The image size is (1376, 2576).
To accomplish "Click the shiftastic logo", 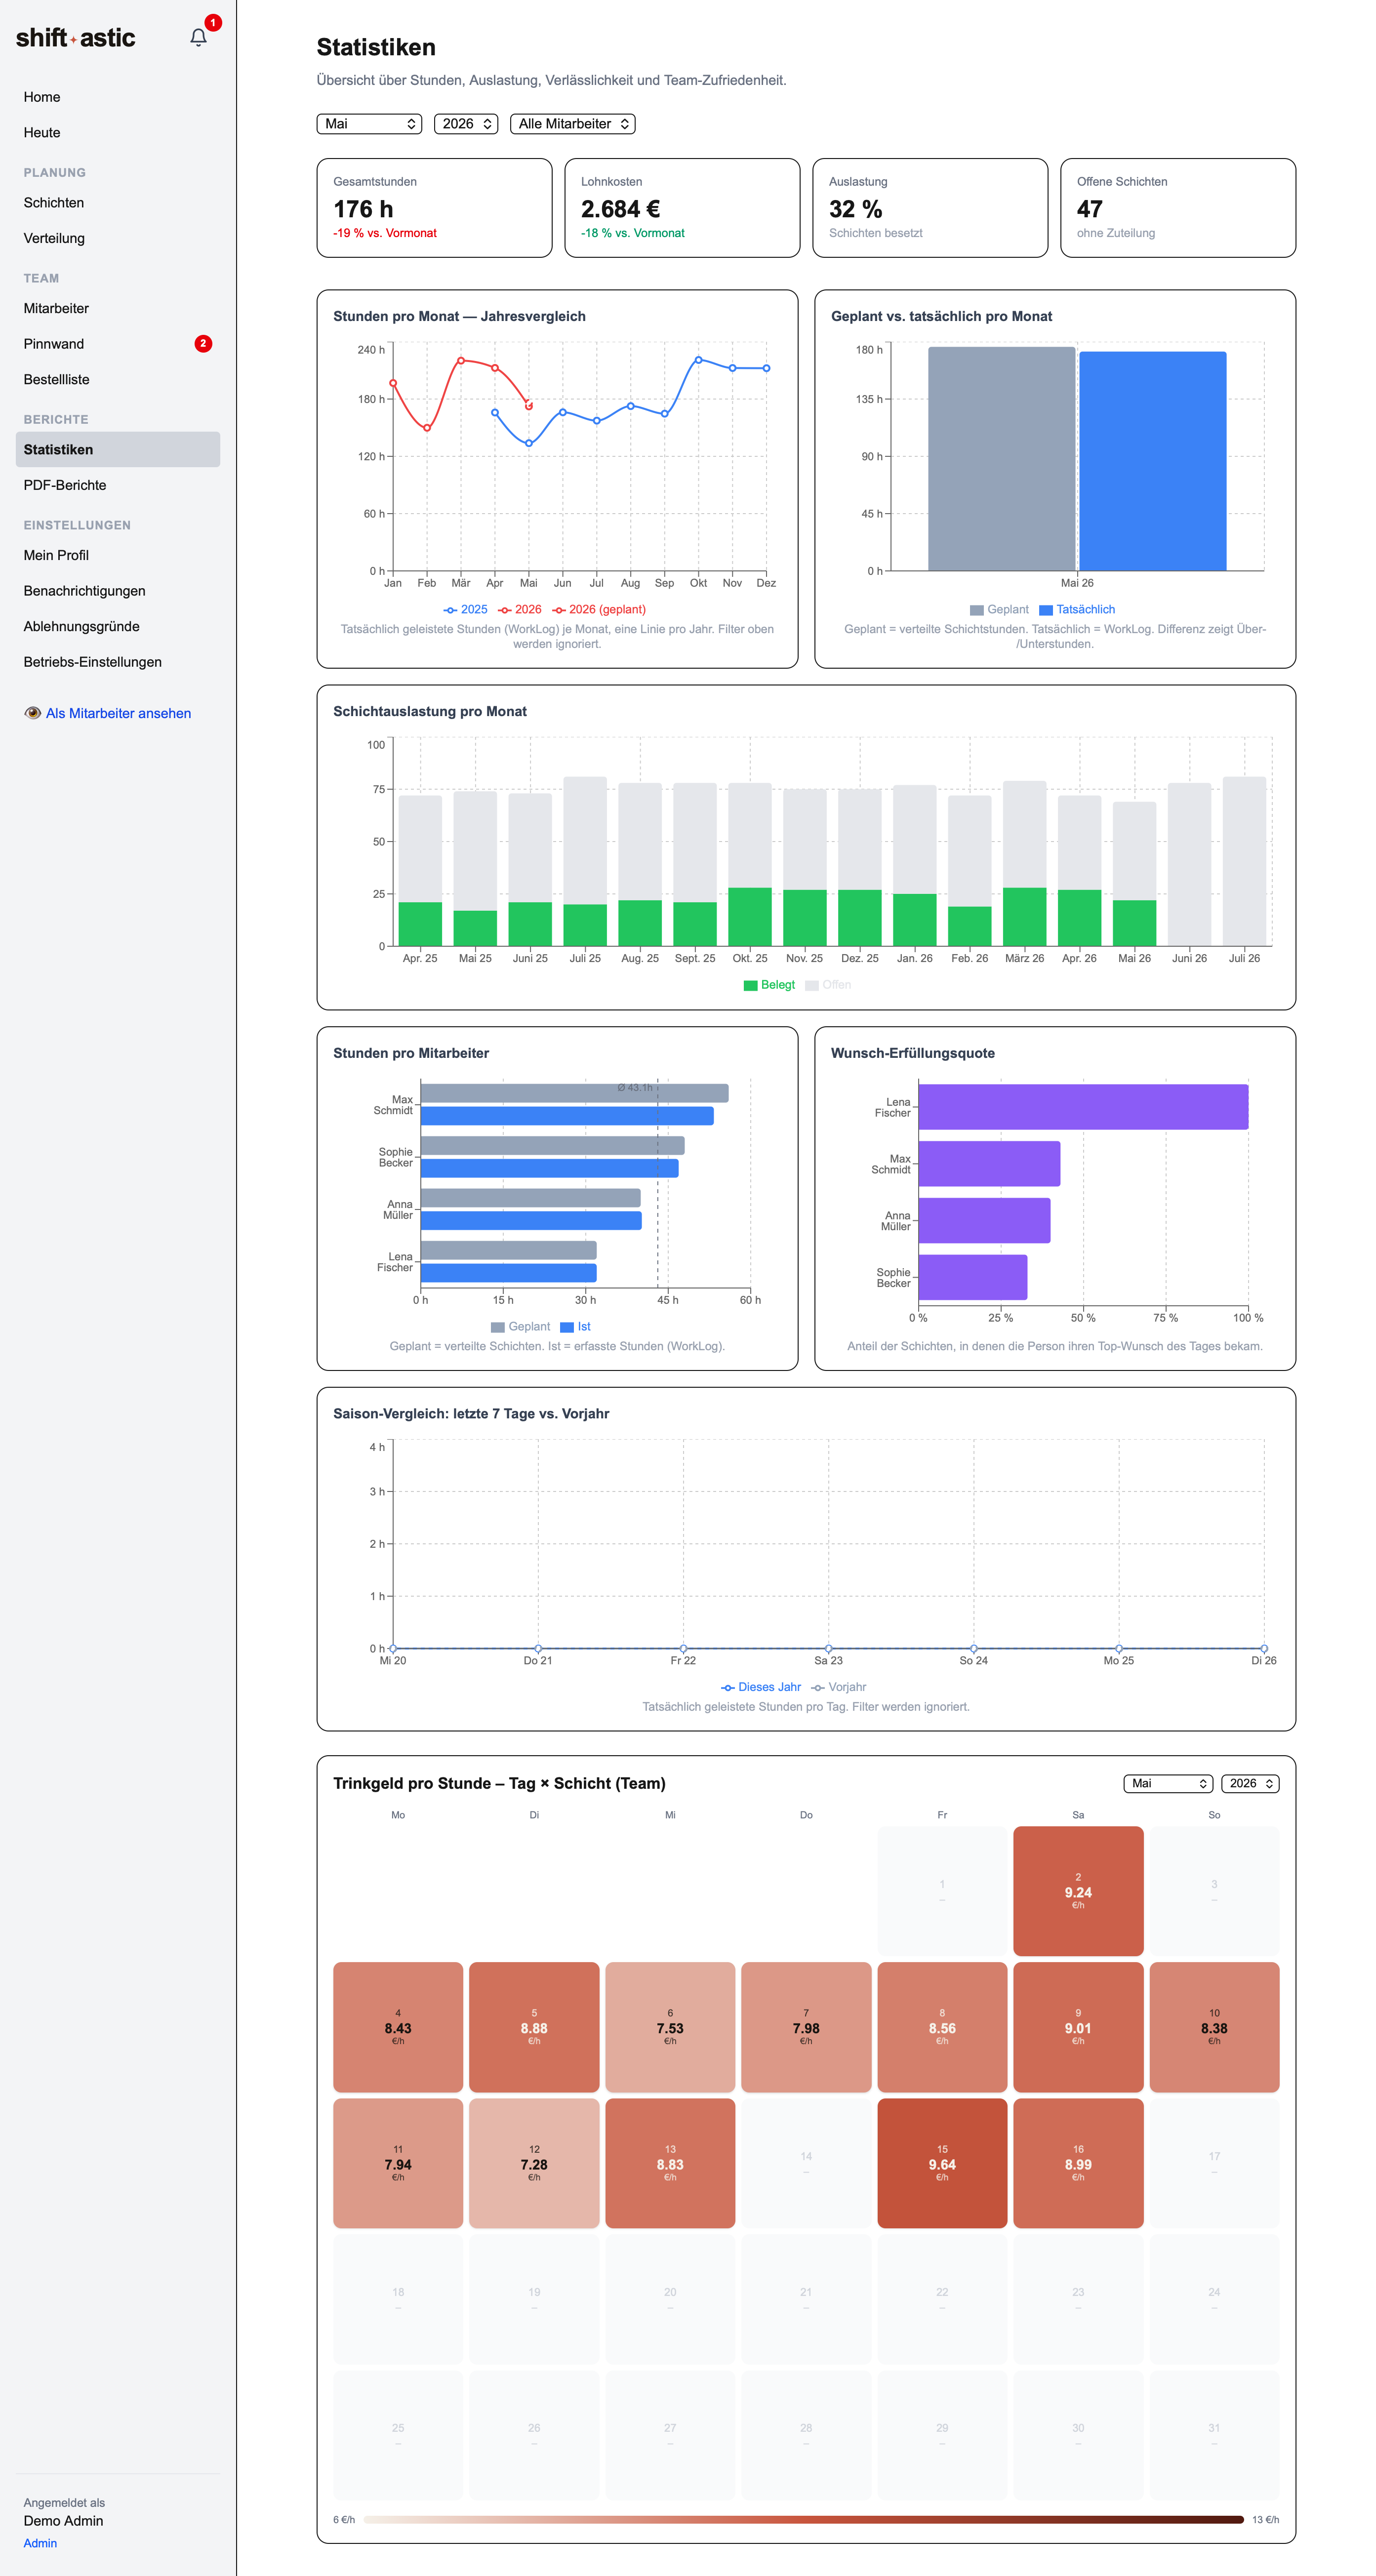I will pyautogui.click(x=75, y=38).
